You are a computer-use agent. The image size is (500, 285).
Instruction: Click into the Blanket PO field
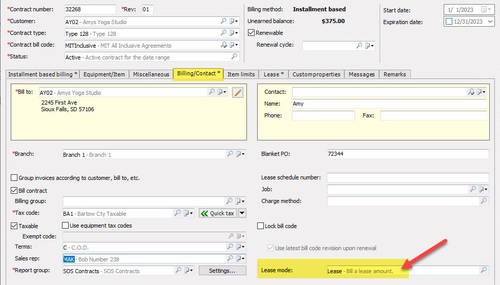(x=408, y=154)
